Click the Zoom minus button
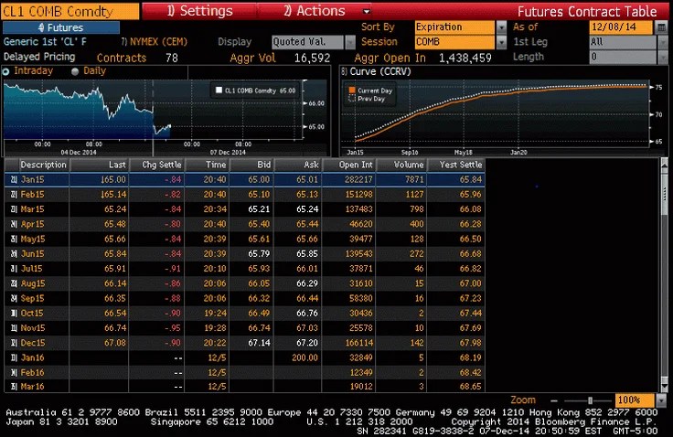 554,400
